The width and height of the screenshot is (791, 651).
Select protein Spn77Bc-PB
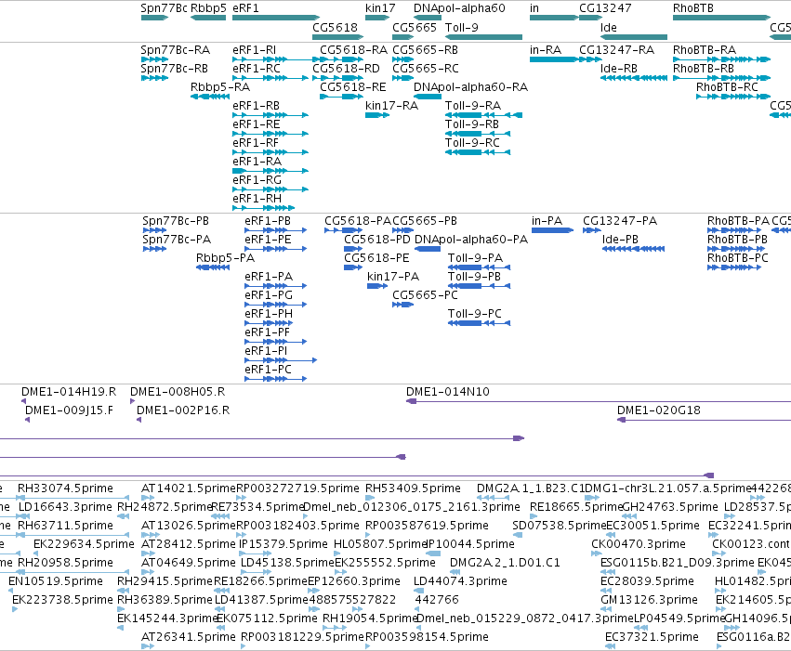(x=154, y=230)
